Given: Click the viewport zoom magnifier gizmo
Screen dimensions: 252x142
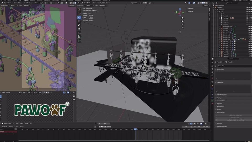Looking at the screenshot, I should tap(183, 18).
